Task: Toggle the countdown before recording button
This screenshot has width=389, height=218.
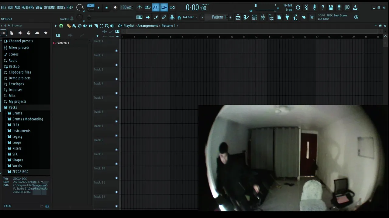Action: point(156,7)
